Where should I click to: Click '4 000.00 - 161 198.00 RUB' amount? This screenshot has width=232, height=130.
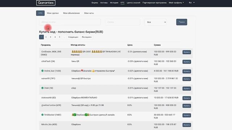(x=166, y=71)
